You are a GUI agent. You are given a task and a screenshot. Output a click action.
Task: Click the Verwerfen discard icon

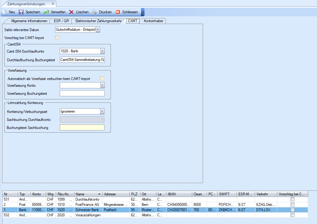point(46,12)
